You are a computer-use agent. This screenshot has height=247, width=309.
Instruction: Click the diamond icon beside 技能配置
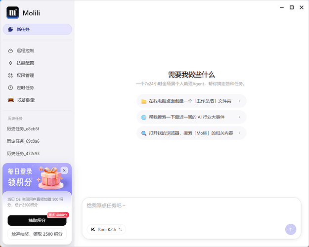pos(10,63)
